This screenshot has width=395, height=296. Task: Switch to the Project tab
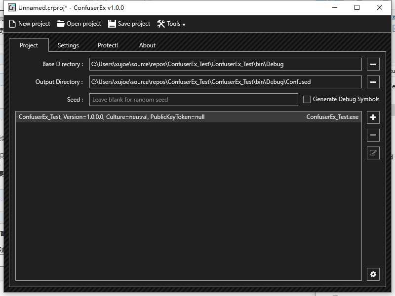point(29,45)
